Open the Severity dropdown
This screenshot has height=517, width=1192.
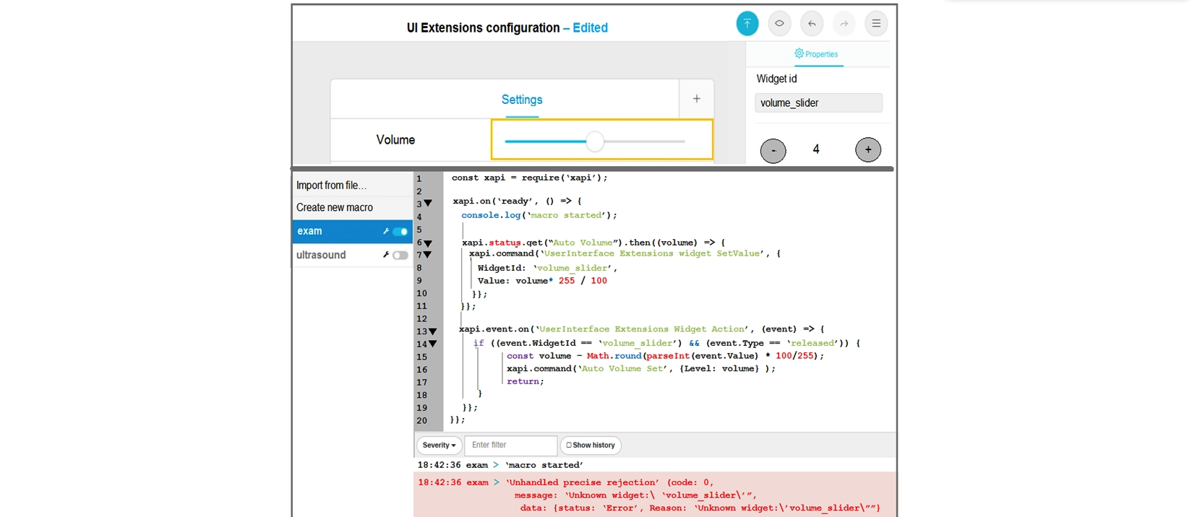(439, 445)
